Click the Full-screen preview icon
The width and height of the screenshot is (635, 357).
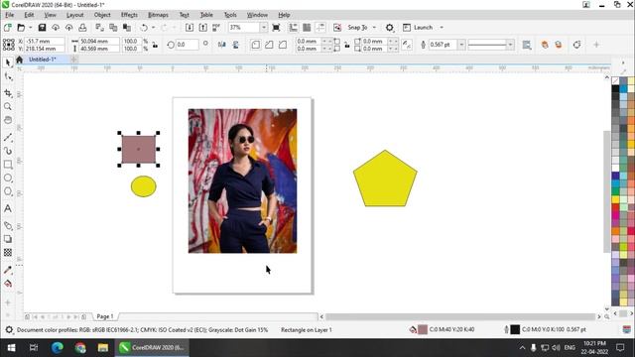point(276,28)
